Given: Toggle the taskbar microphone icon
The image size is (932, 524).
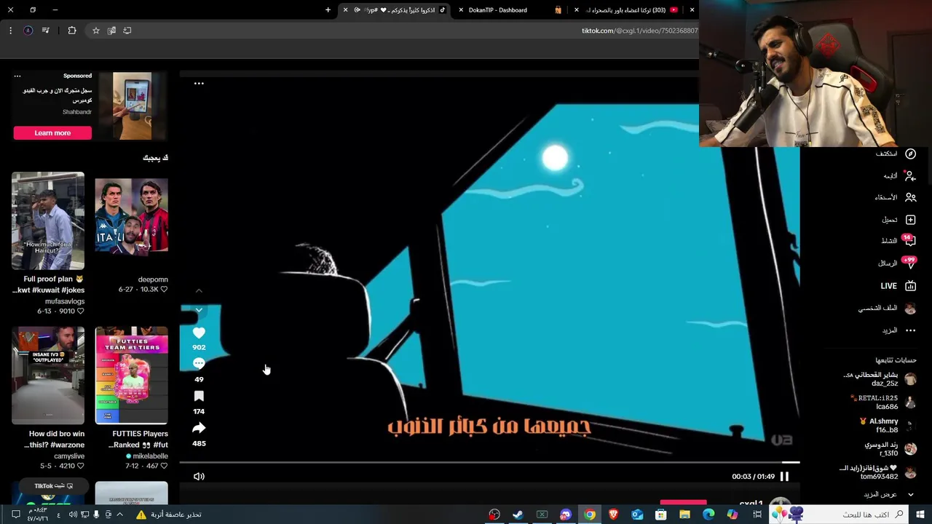Looking at the screenshot, I should click(96, 515).
